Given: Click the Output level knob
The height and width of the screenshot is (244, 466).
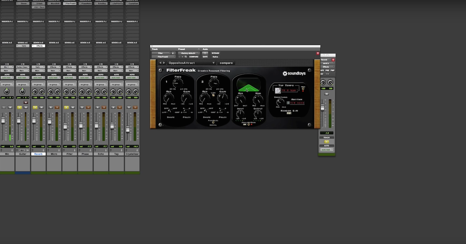Looking at the screenshot, I should coord(258,114).
